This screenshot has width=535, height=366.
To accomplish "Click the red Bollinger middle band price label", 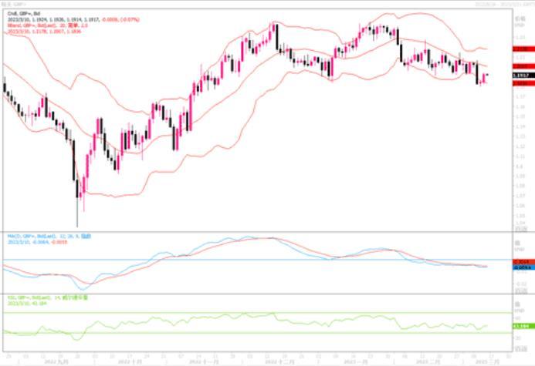I will click(523, 66).
